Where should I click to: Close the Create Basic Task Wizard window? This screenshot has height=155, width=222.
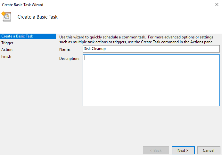[x=217, y=5]
